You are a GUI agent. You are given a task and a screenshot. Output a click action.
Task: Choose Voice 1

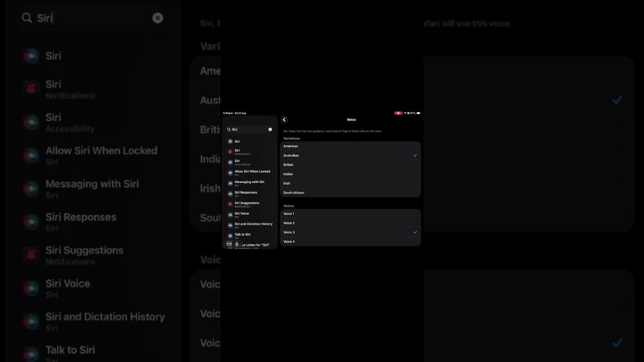tap(350, 214)
